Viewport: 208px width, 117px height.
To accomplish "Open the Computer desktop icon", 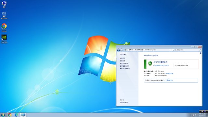I will click(4, 4).
